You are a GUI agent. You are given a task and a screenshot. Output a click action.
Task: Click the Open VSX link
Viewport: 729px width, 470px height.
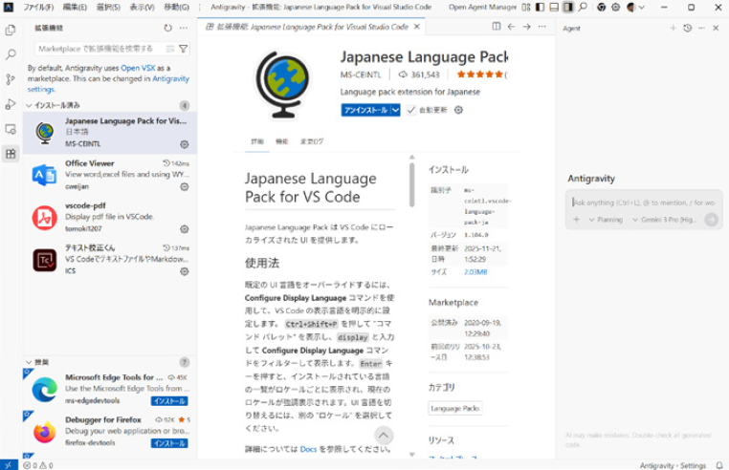(139, 68)
